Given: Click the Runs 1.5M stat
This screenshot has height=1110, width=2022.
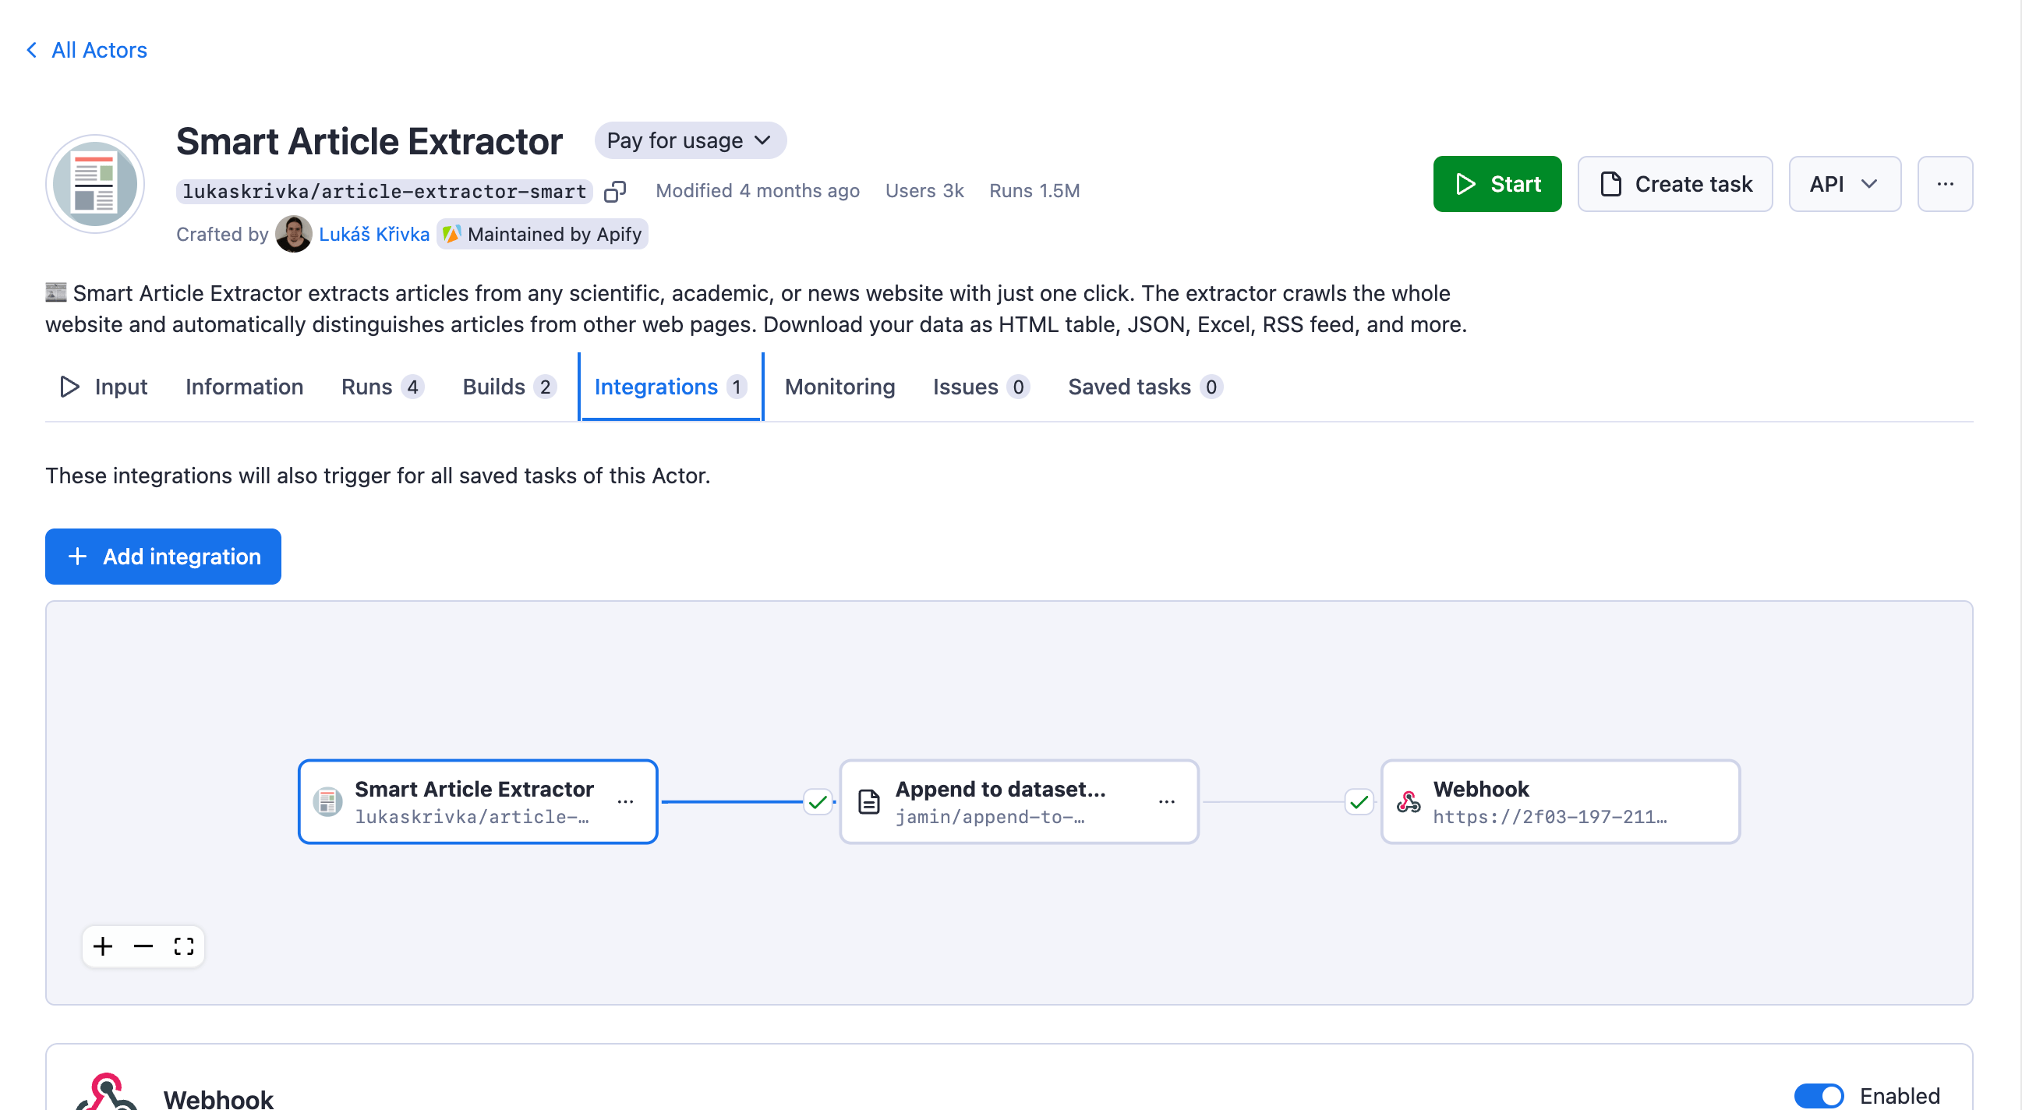Looking at the screenshot, I should 1034,191.
